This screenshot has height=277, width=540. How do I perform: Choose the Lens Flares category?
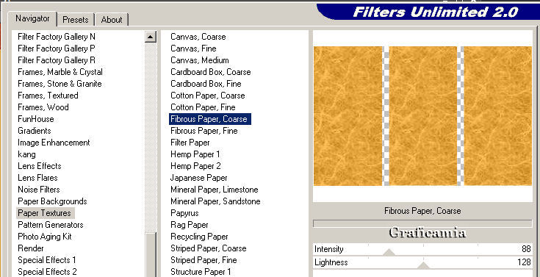point(37,177)
